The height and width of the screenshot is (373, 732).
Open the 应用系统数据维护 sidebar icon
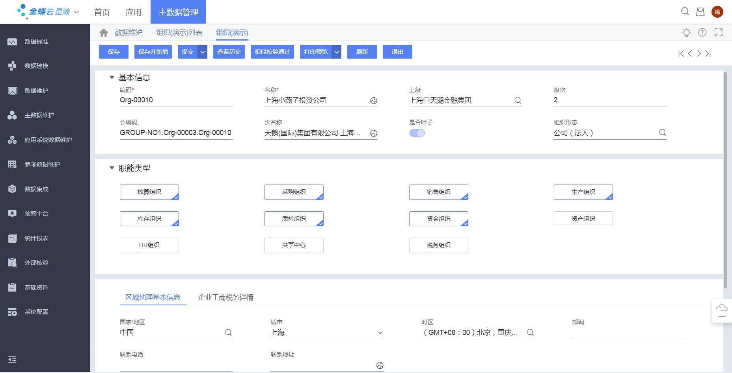[x=12, y=140]
